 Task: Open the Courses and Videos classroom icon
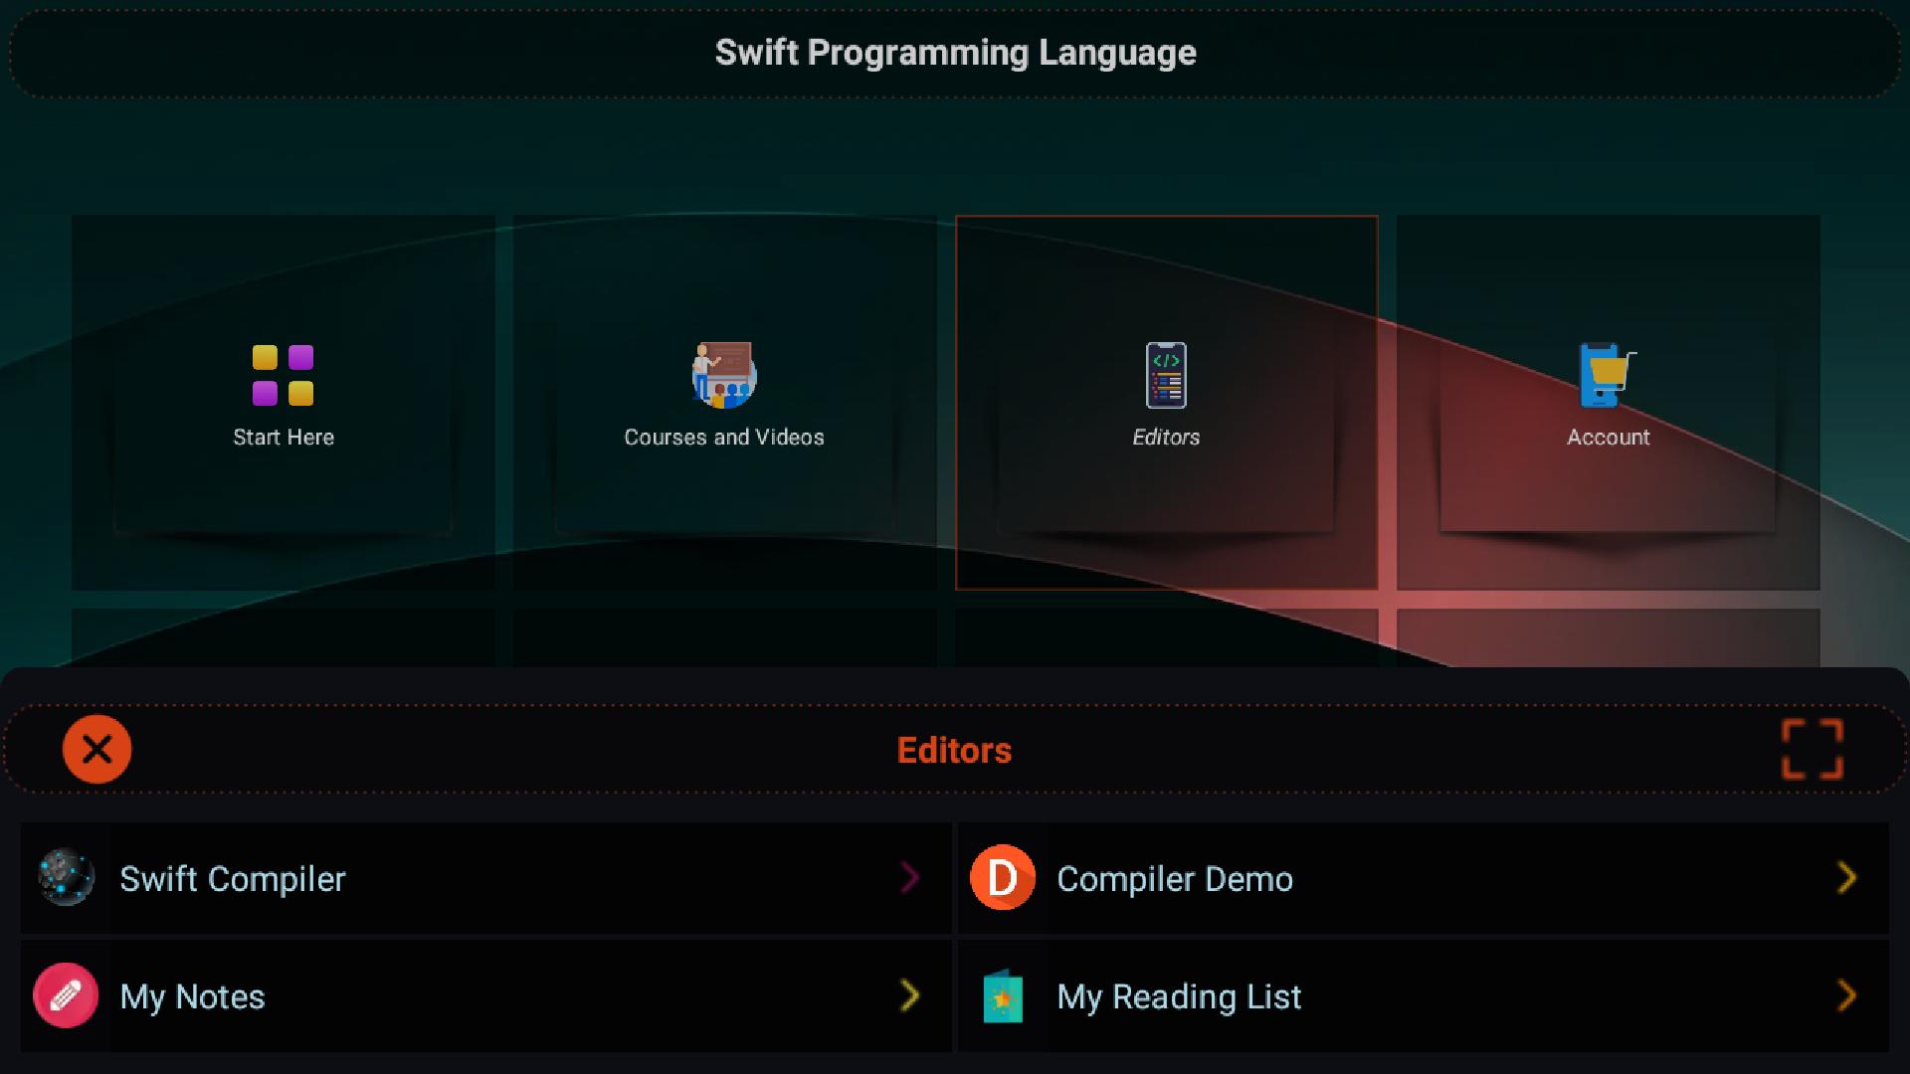pos(724,376)
